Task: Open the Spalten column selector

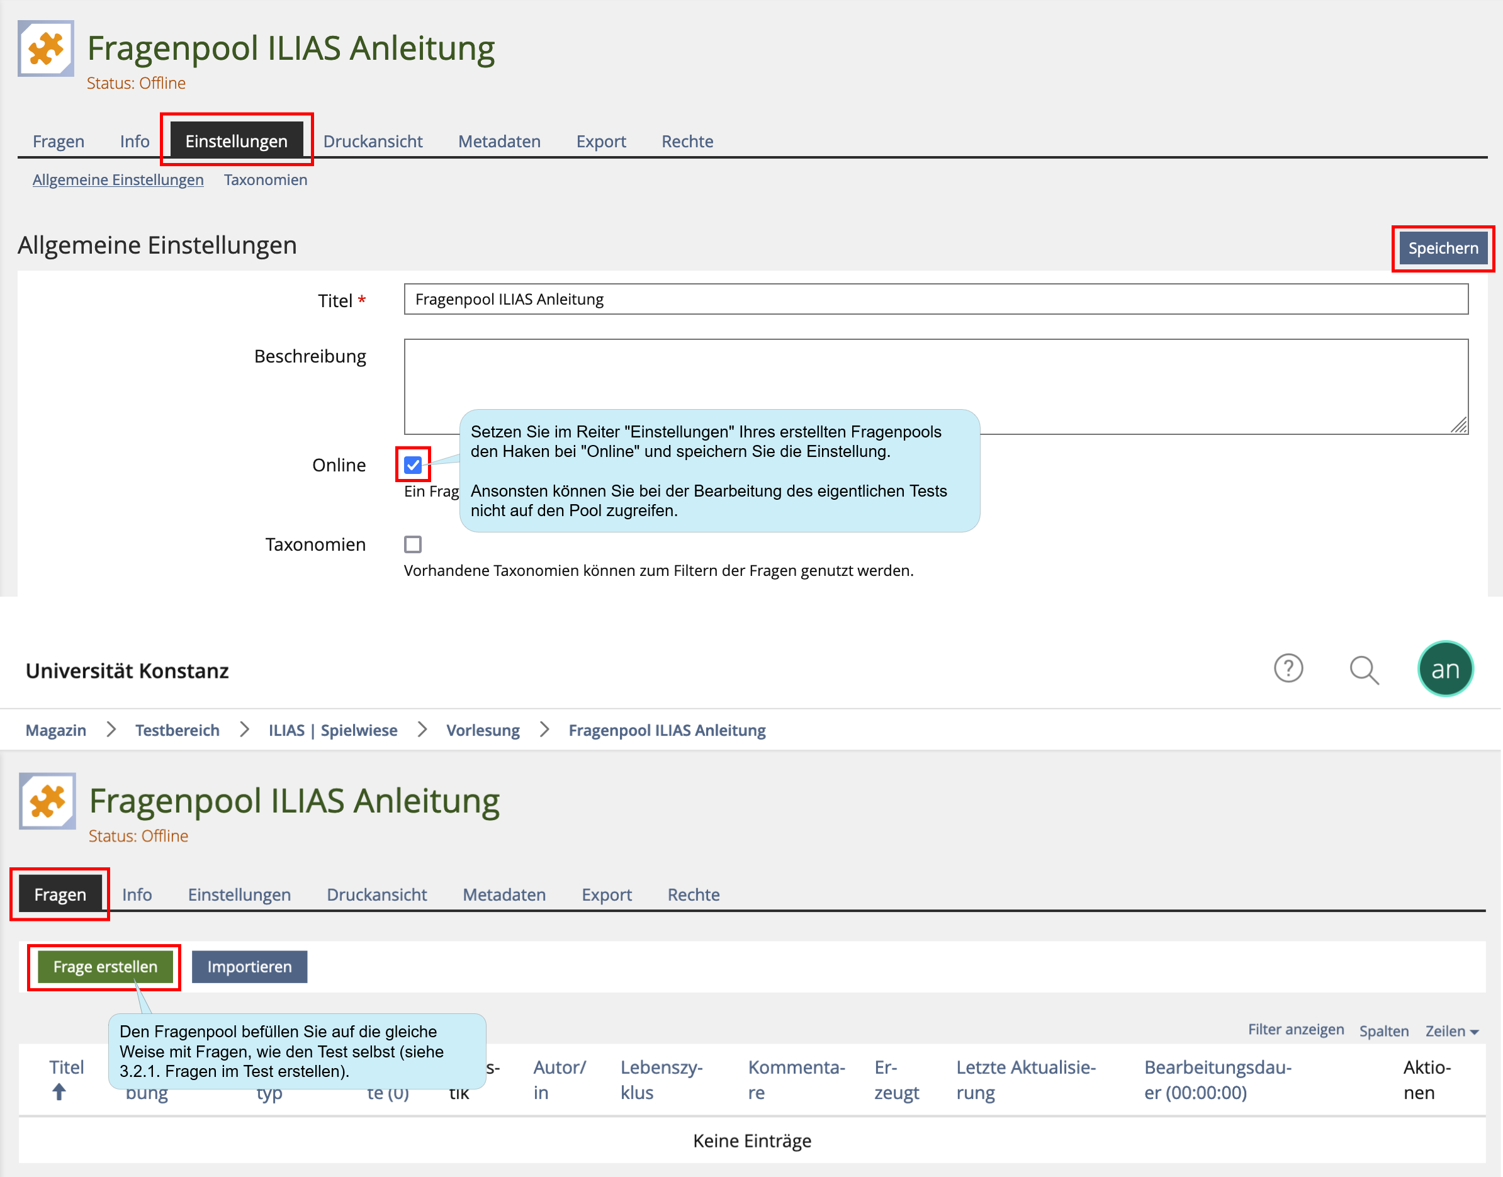Action: coord(1384,1031)
